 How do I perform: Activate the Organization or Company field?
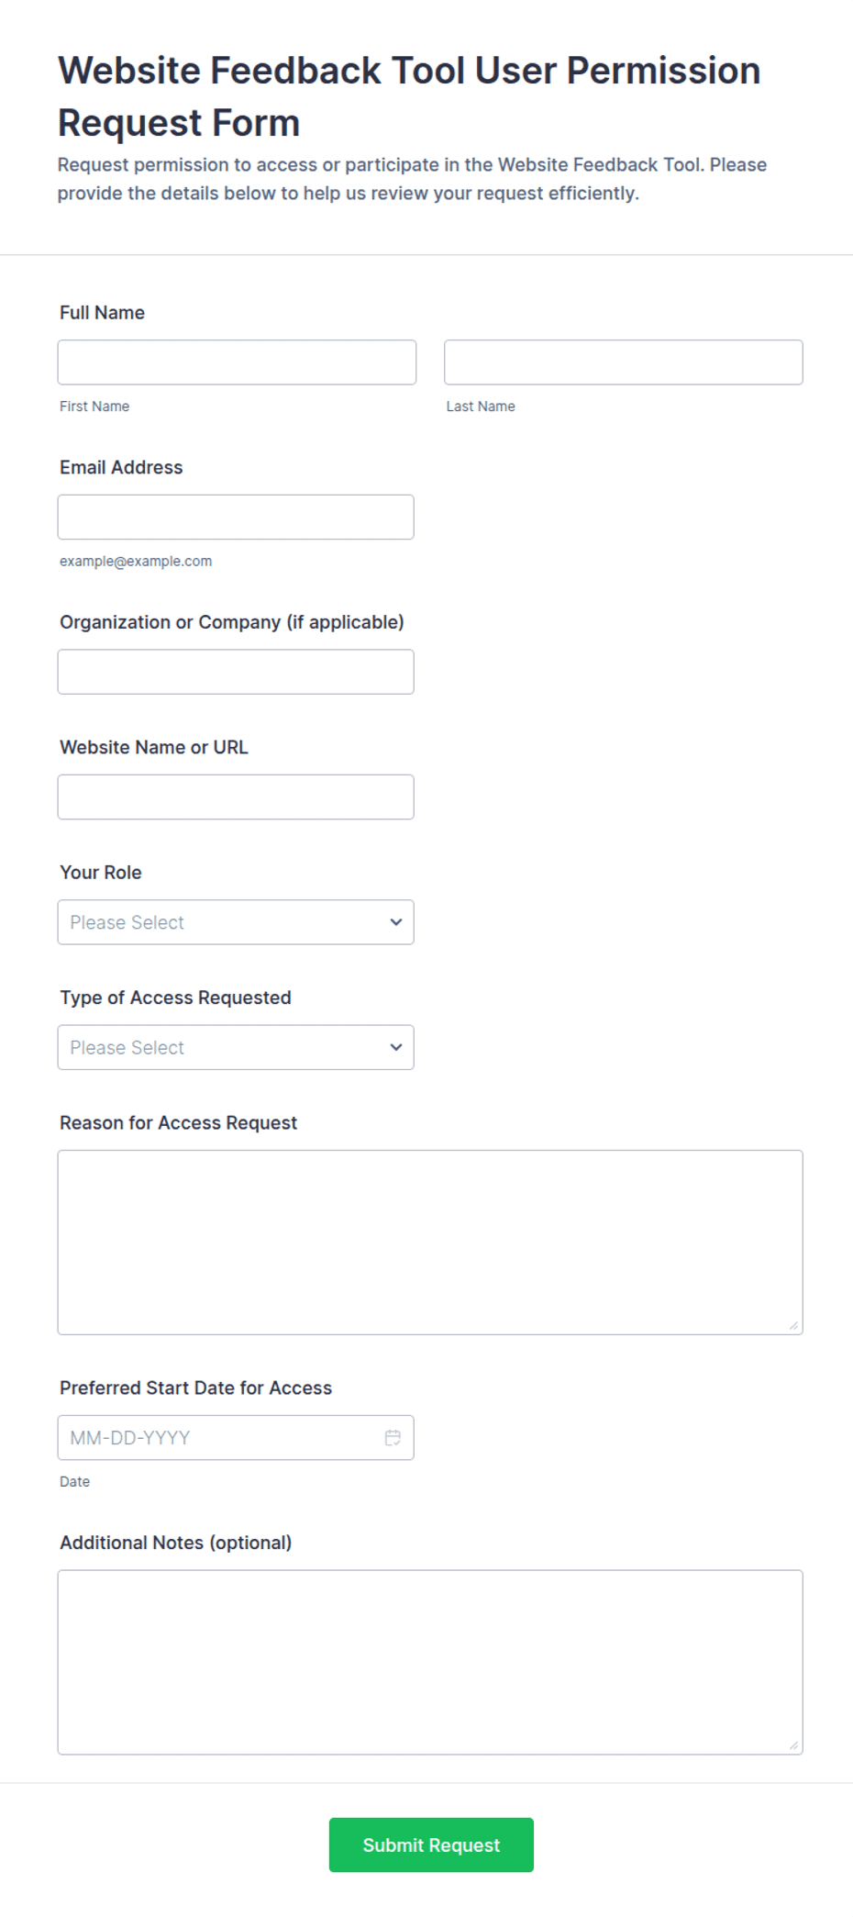[x=236, y=672]
